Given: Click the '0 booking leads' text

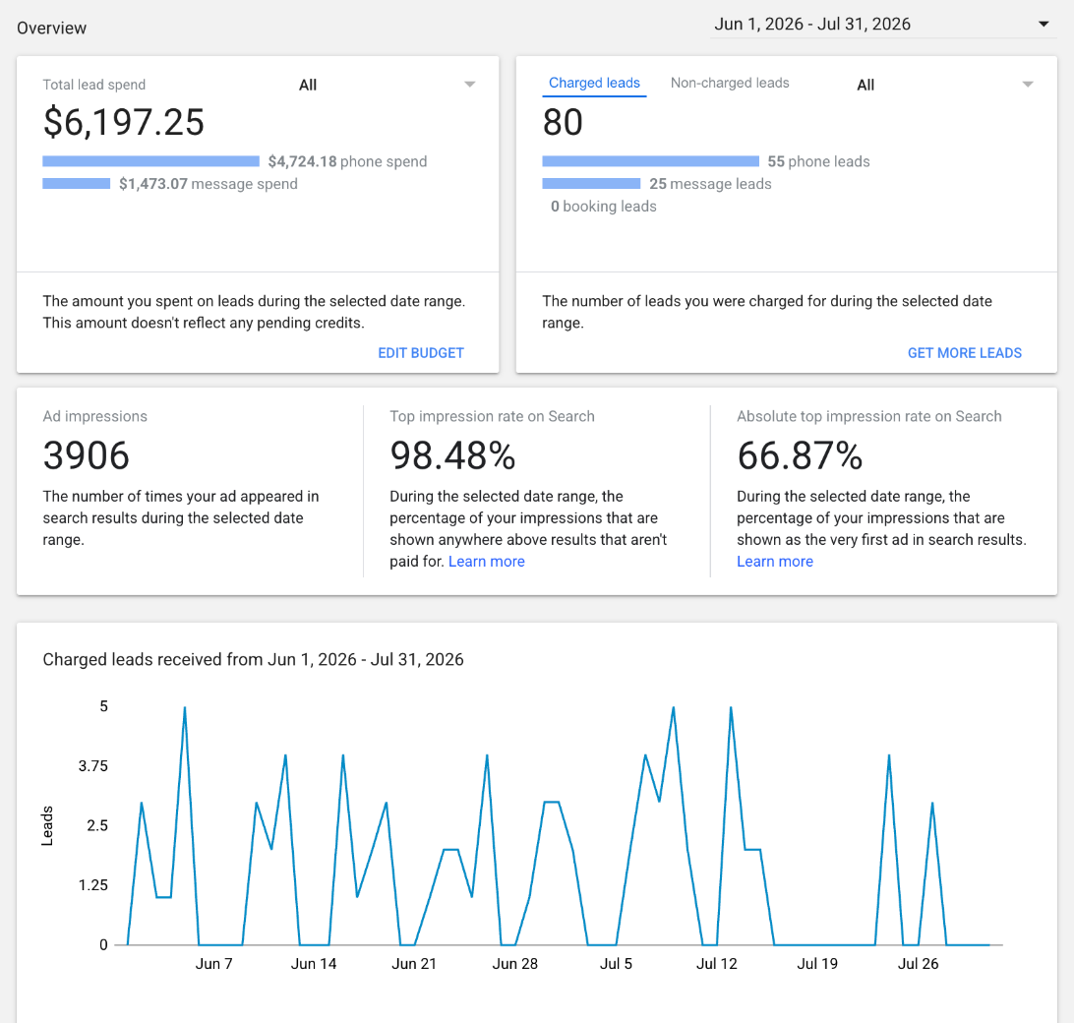Looking at the screenshot, I should (604, 207).
